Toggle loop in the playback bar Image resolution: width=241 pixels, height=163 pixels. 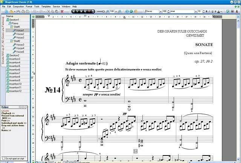pyautogui.click(x=93, y=11)
